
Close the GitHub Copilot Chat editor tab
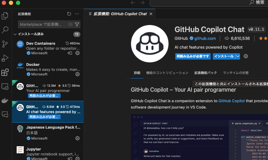pyautogui.click(x=151, y=14)
